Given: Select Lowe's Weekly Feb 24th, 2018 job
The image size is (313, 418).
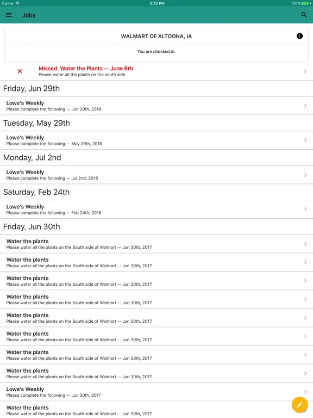Looking at the screenshot, I should (x=156, y=210).
